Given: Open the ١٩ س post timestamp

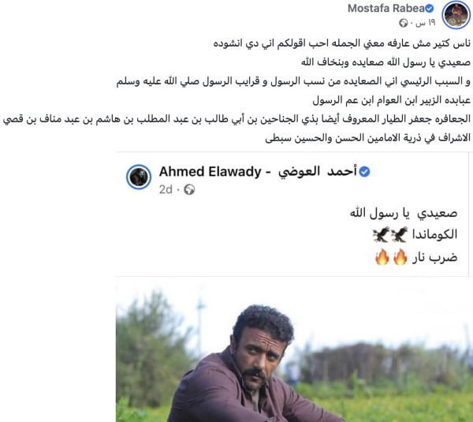Looking at the screenshot, I should coord(426,23).
